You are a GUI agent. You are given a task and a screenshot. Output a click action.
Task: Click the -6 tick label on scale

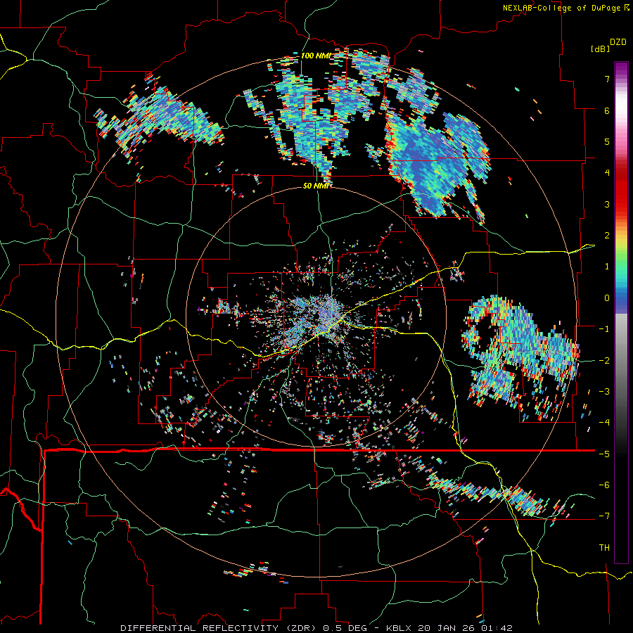coord(603,485)
